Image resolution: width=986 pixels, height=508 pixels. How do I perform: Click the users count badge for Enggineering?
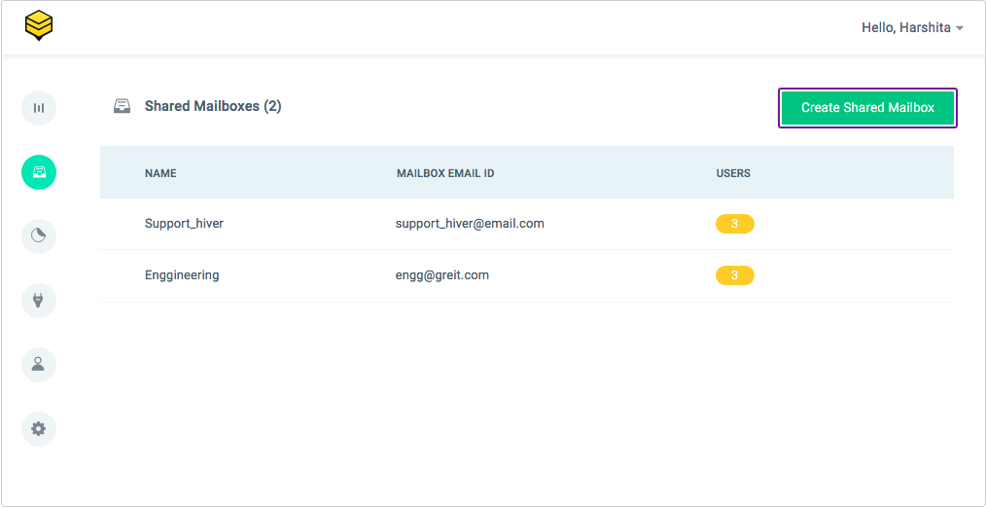pos(734,275)
